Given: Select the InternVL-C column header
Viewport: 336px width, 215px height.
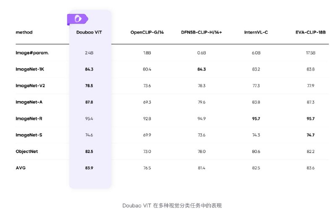Looking at the screenshot, I should pos(256,32).
